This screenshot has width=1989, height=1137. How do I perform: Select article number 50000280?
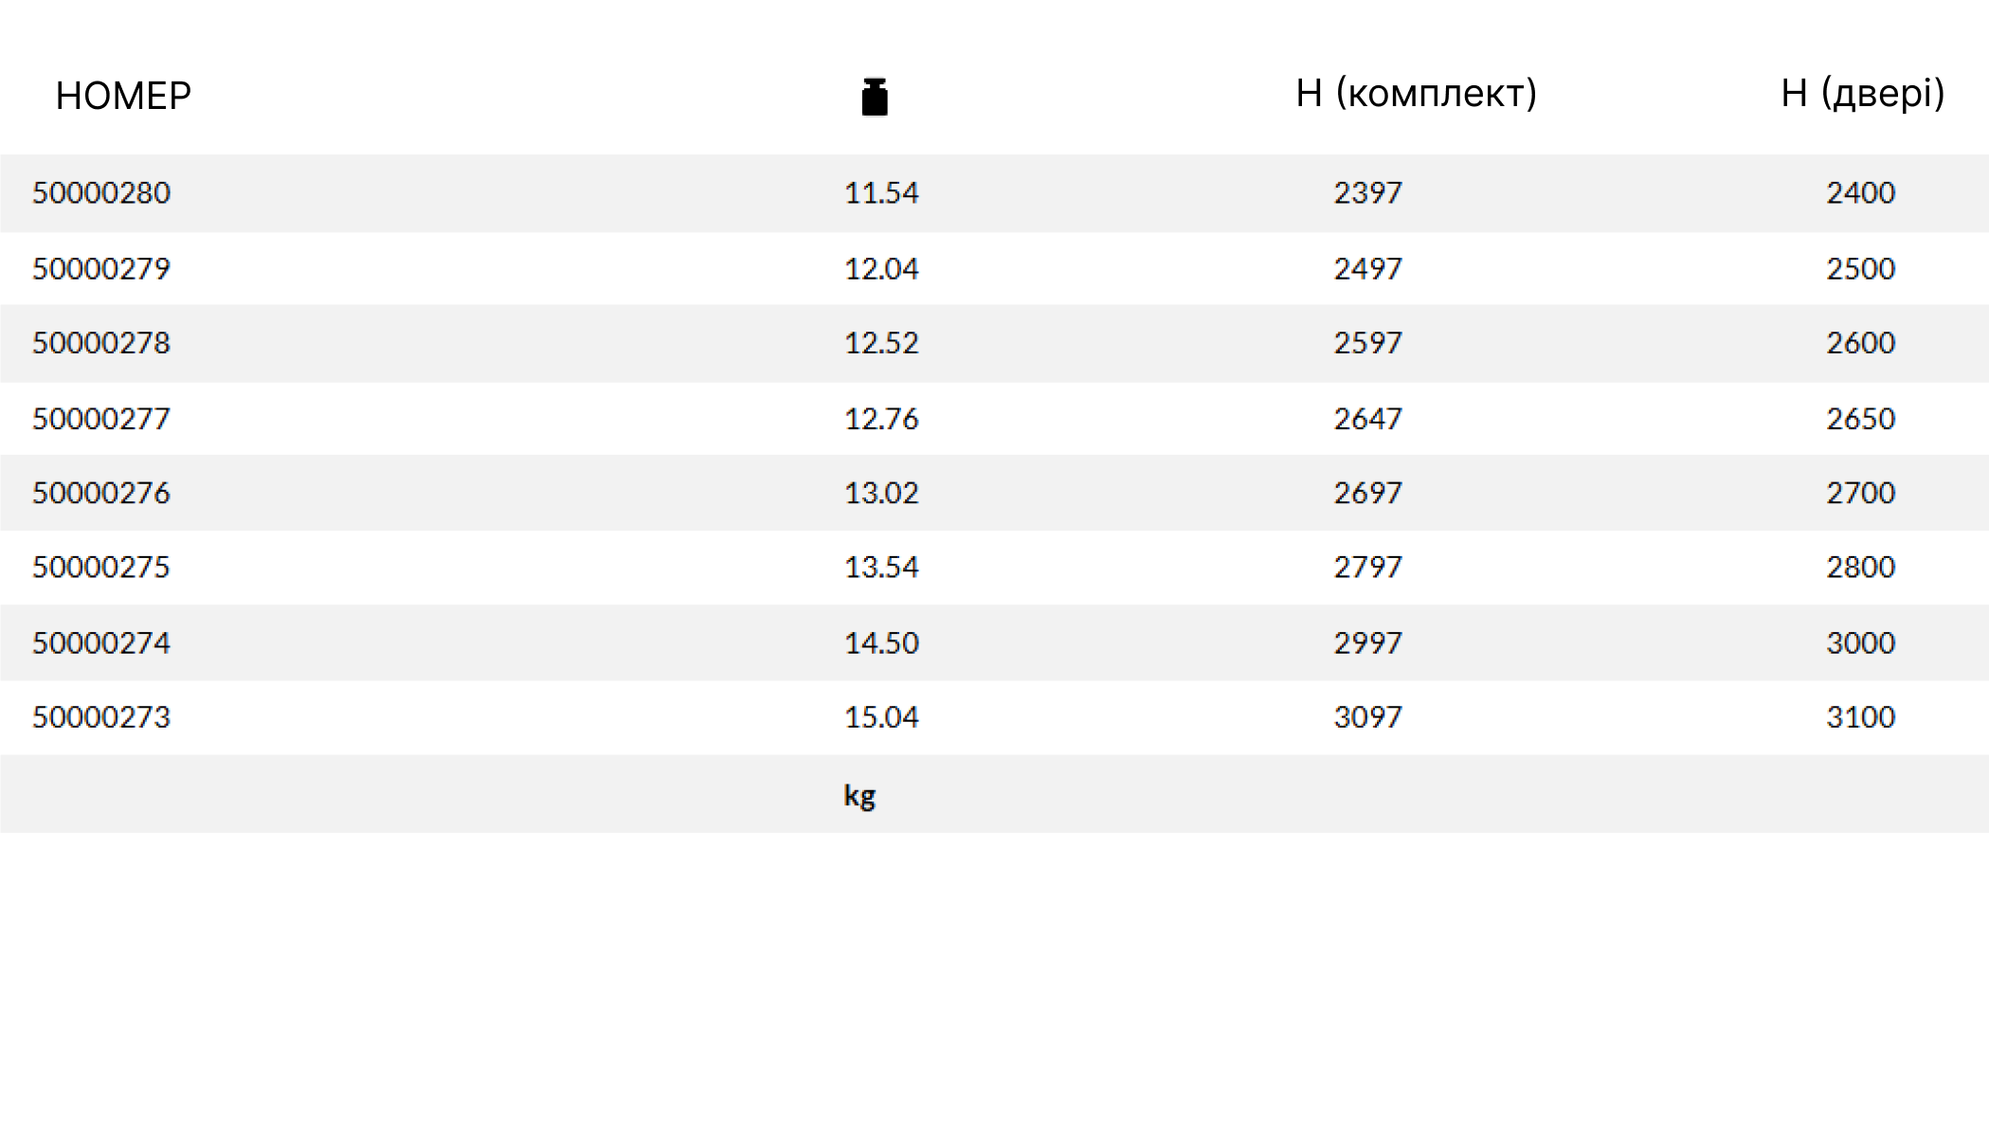[x=101, y=193]
